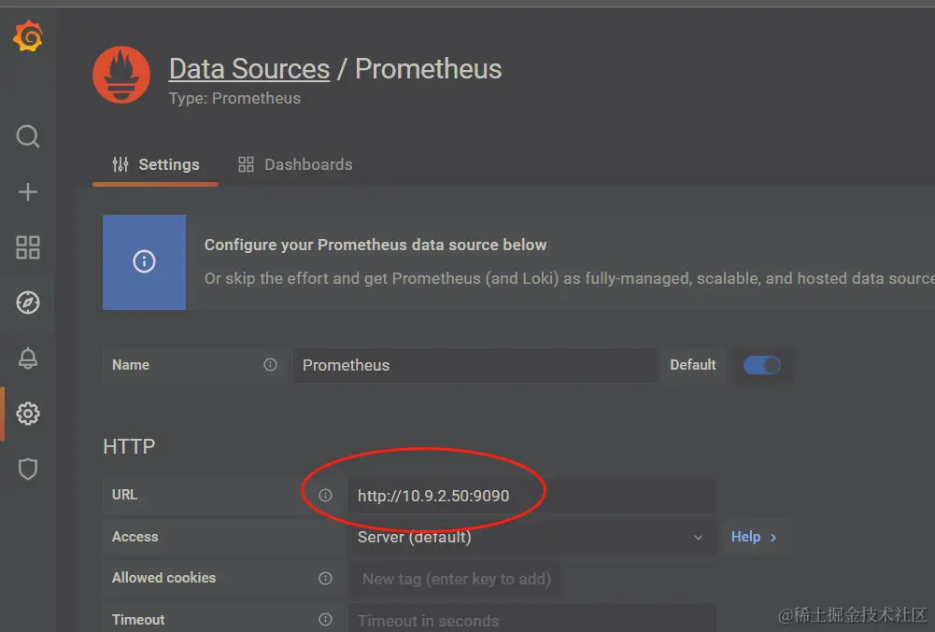This screenshot has height=632, width=935.
Task: Click the Name input field with Prometheus
Action: [x=475, y=366]
